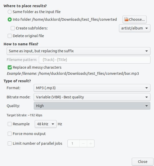This screenshot has width=154, height=166.
Task: Toggle Force mono output checkbox
Action: click(x=10, y=134)
